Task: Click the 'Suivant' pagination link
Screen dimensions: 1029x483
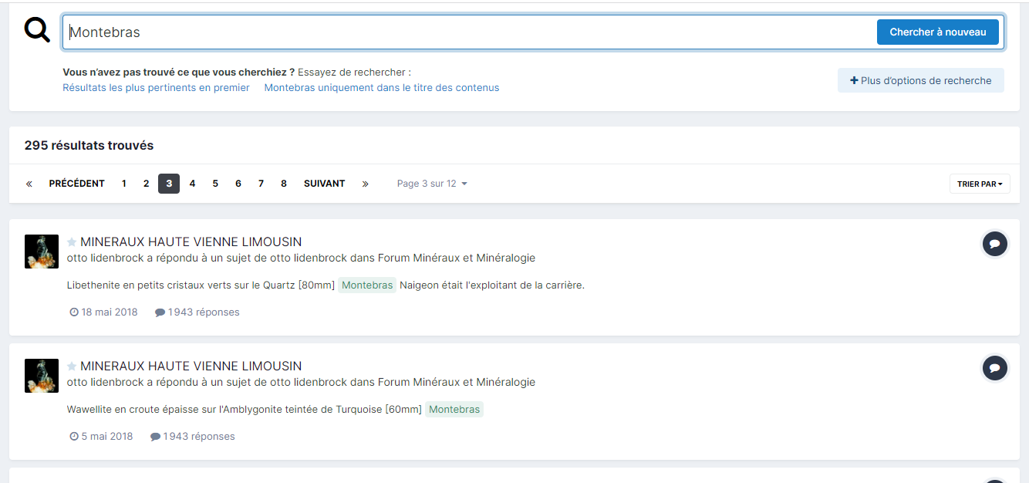Action: (324, 184)
